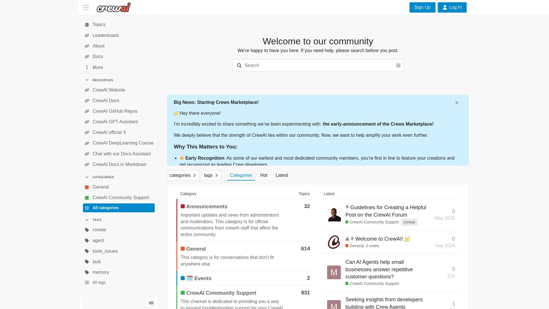This screenshot has height=309, width=549.
Task: Click the crewai tag on Guidelines post
Action: (x=409, y=222)
